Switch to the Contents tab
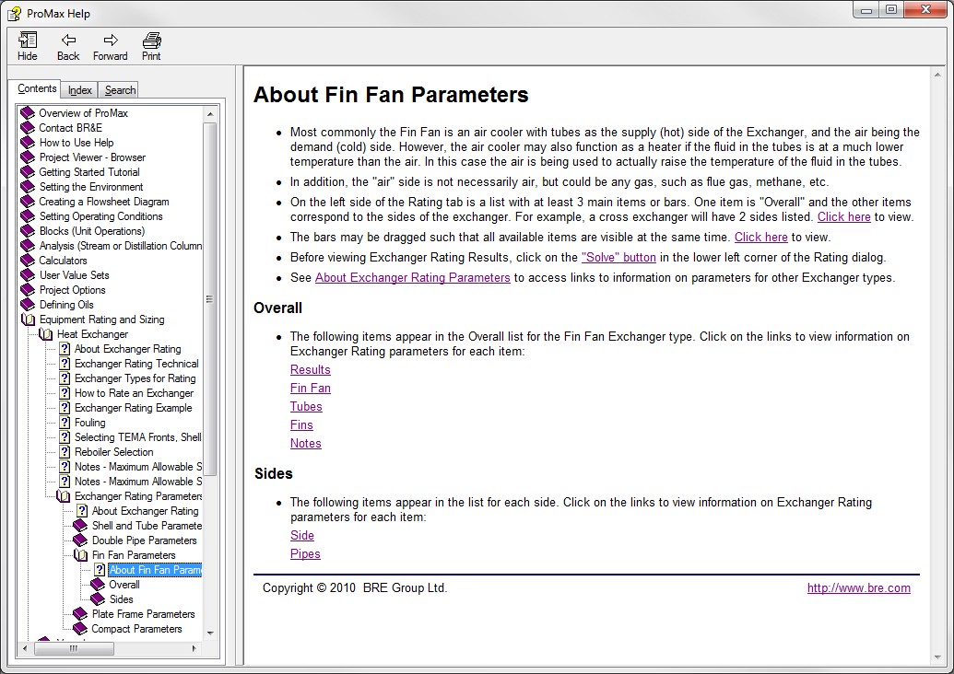Image resolution: width=954 pixels, height=674 pixels. pos(37,88)
